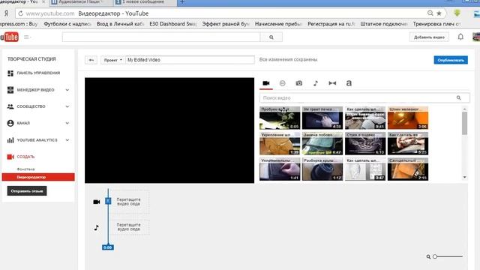Select the Пробуем clip thumbnail 0:05
This screenshot has width=480, height=270.
coord(280,118)
